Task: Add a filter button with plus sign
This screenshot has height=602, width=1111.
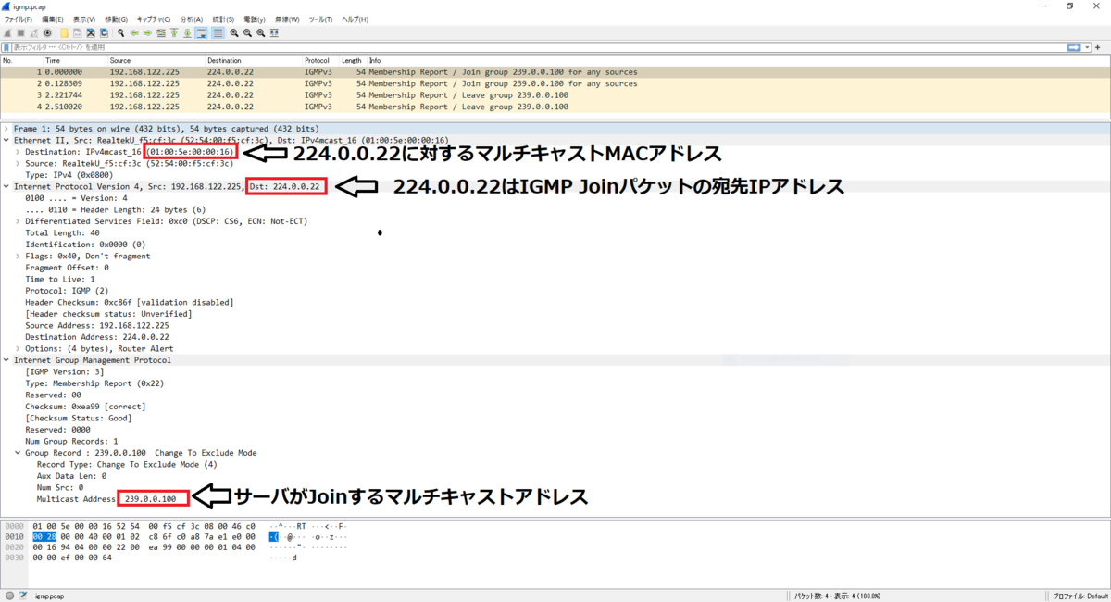Action: (x=1098, y=46)
